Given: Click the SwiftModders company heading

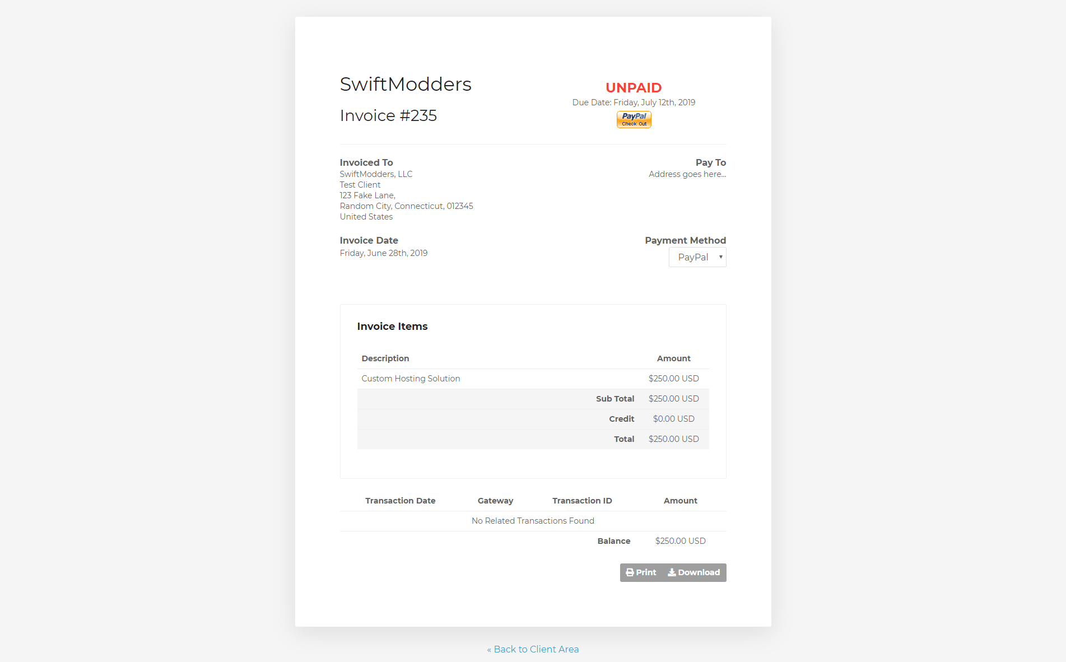Looking at the screenshot, I should (406, 84).
